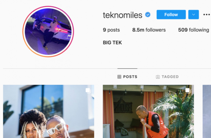Click the teknomiles username heading
The image size is (211, 138).
(123, 15)
